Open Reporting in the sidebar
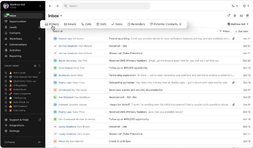This screenshot has height=148, width=253. [15, 56]
